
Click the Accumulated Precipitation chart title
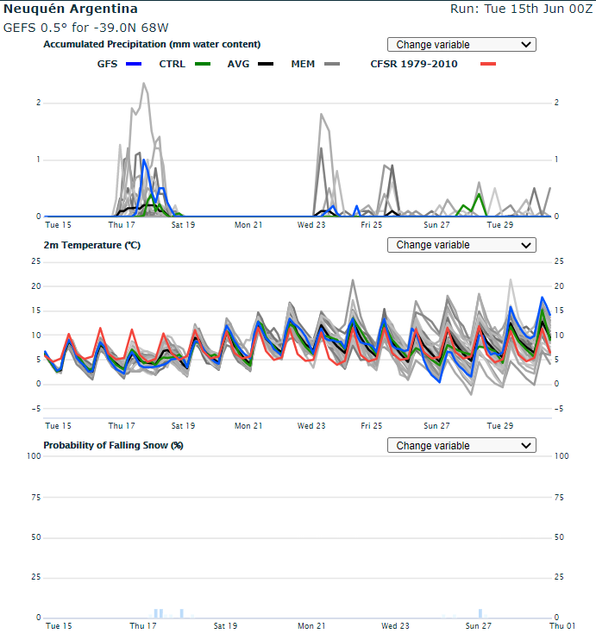tap(152, 44)
